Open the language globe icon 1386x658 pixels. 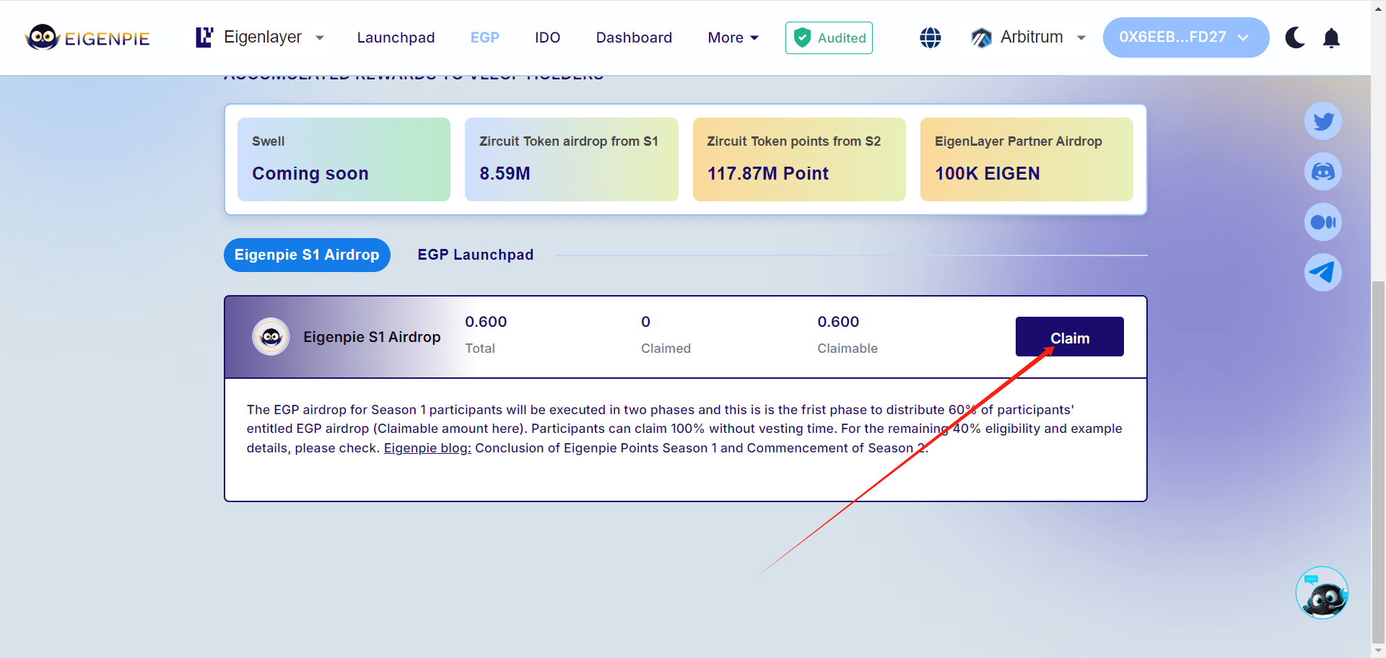coord(930,38)
